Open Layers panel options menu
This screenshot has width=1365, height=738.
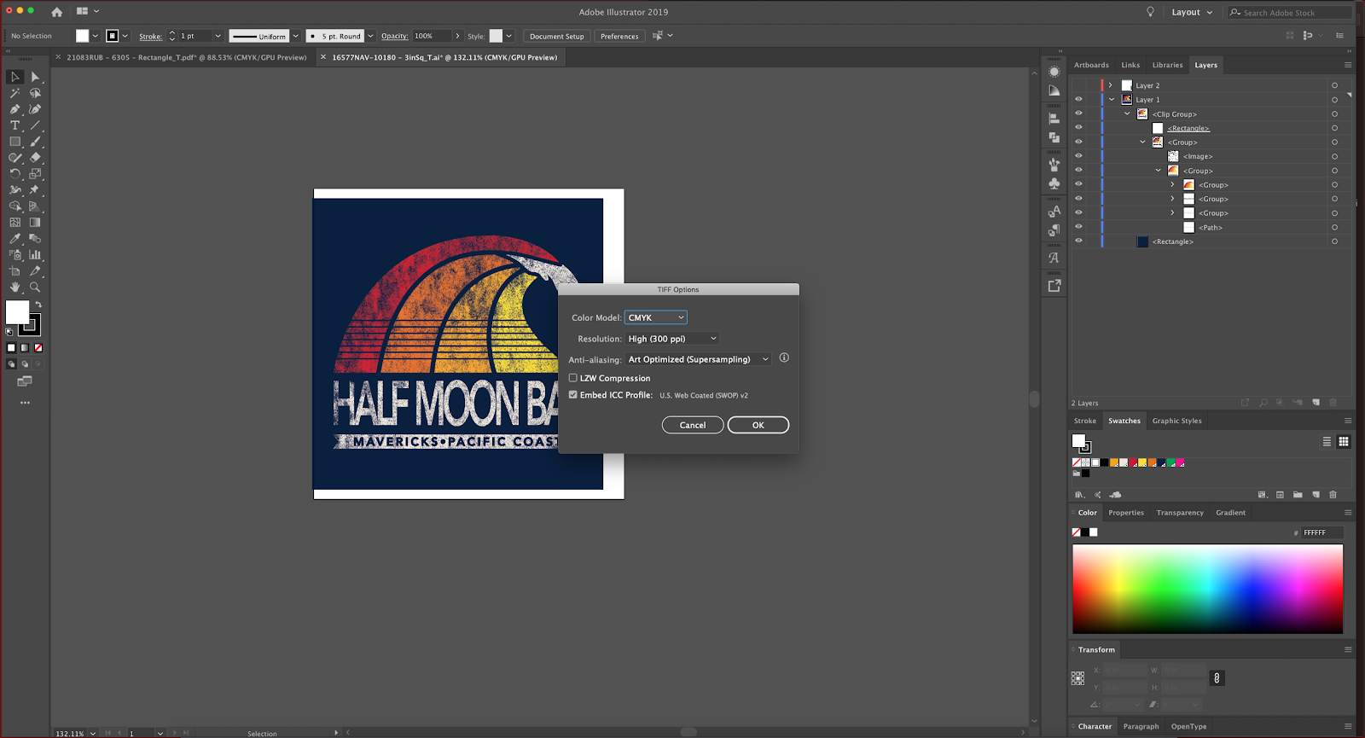[1348, 65]
